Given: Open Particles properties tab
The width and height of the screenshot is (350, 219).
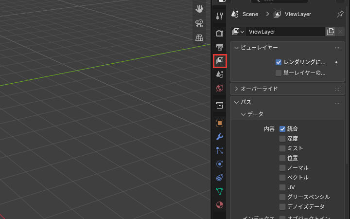Looking at the screenshot, I should pyautogui.click(x=220, y=150).
